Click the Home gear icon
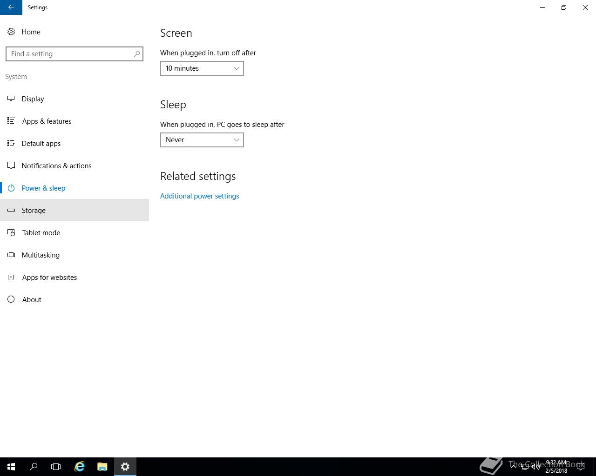 coord(11,32)
